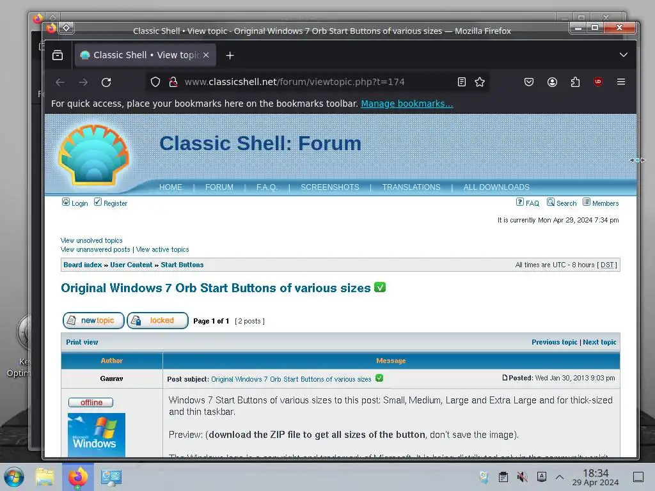Screen dimensions: 655x491
Task: Click the small post icon before Posted
Action: coord(505,378)
